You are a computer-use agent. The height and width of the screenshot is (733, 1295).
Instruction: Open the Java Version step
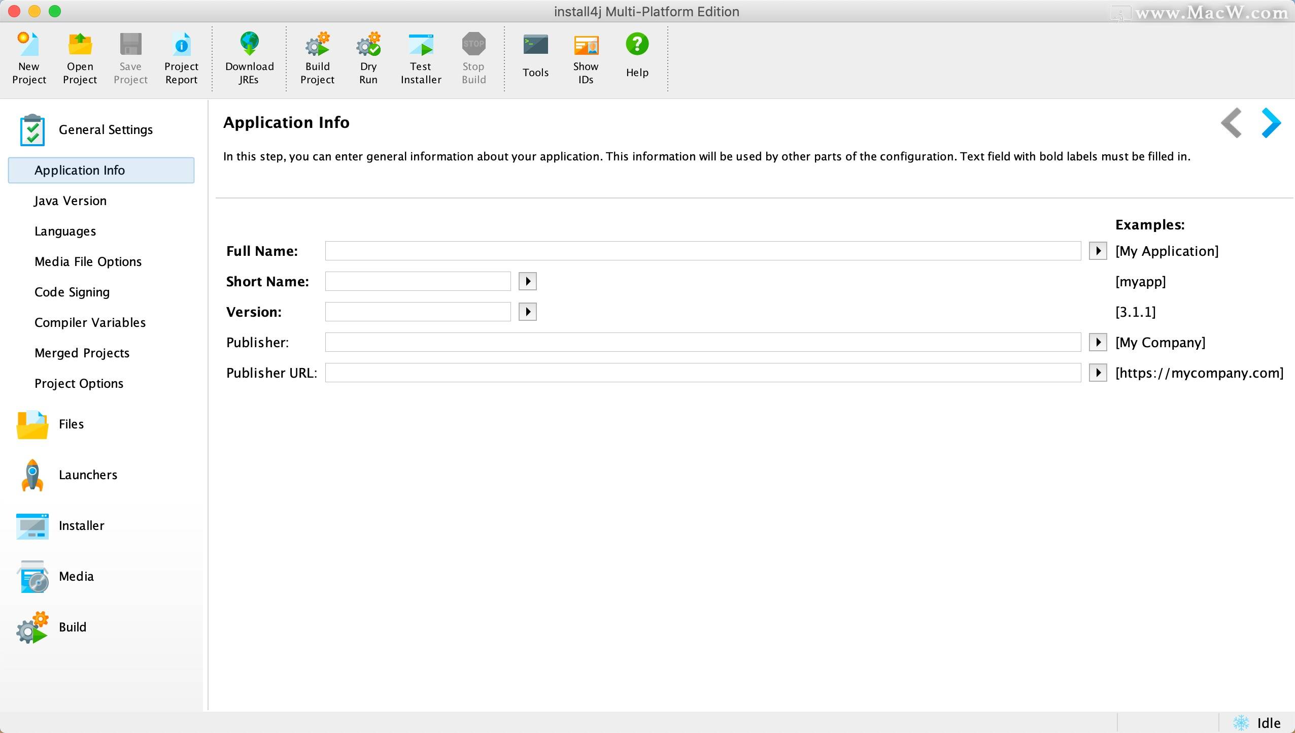pos(71,201)
